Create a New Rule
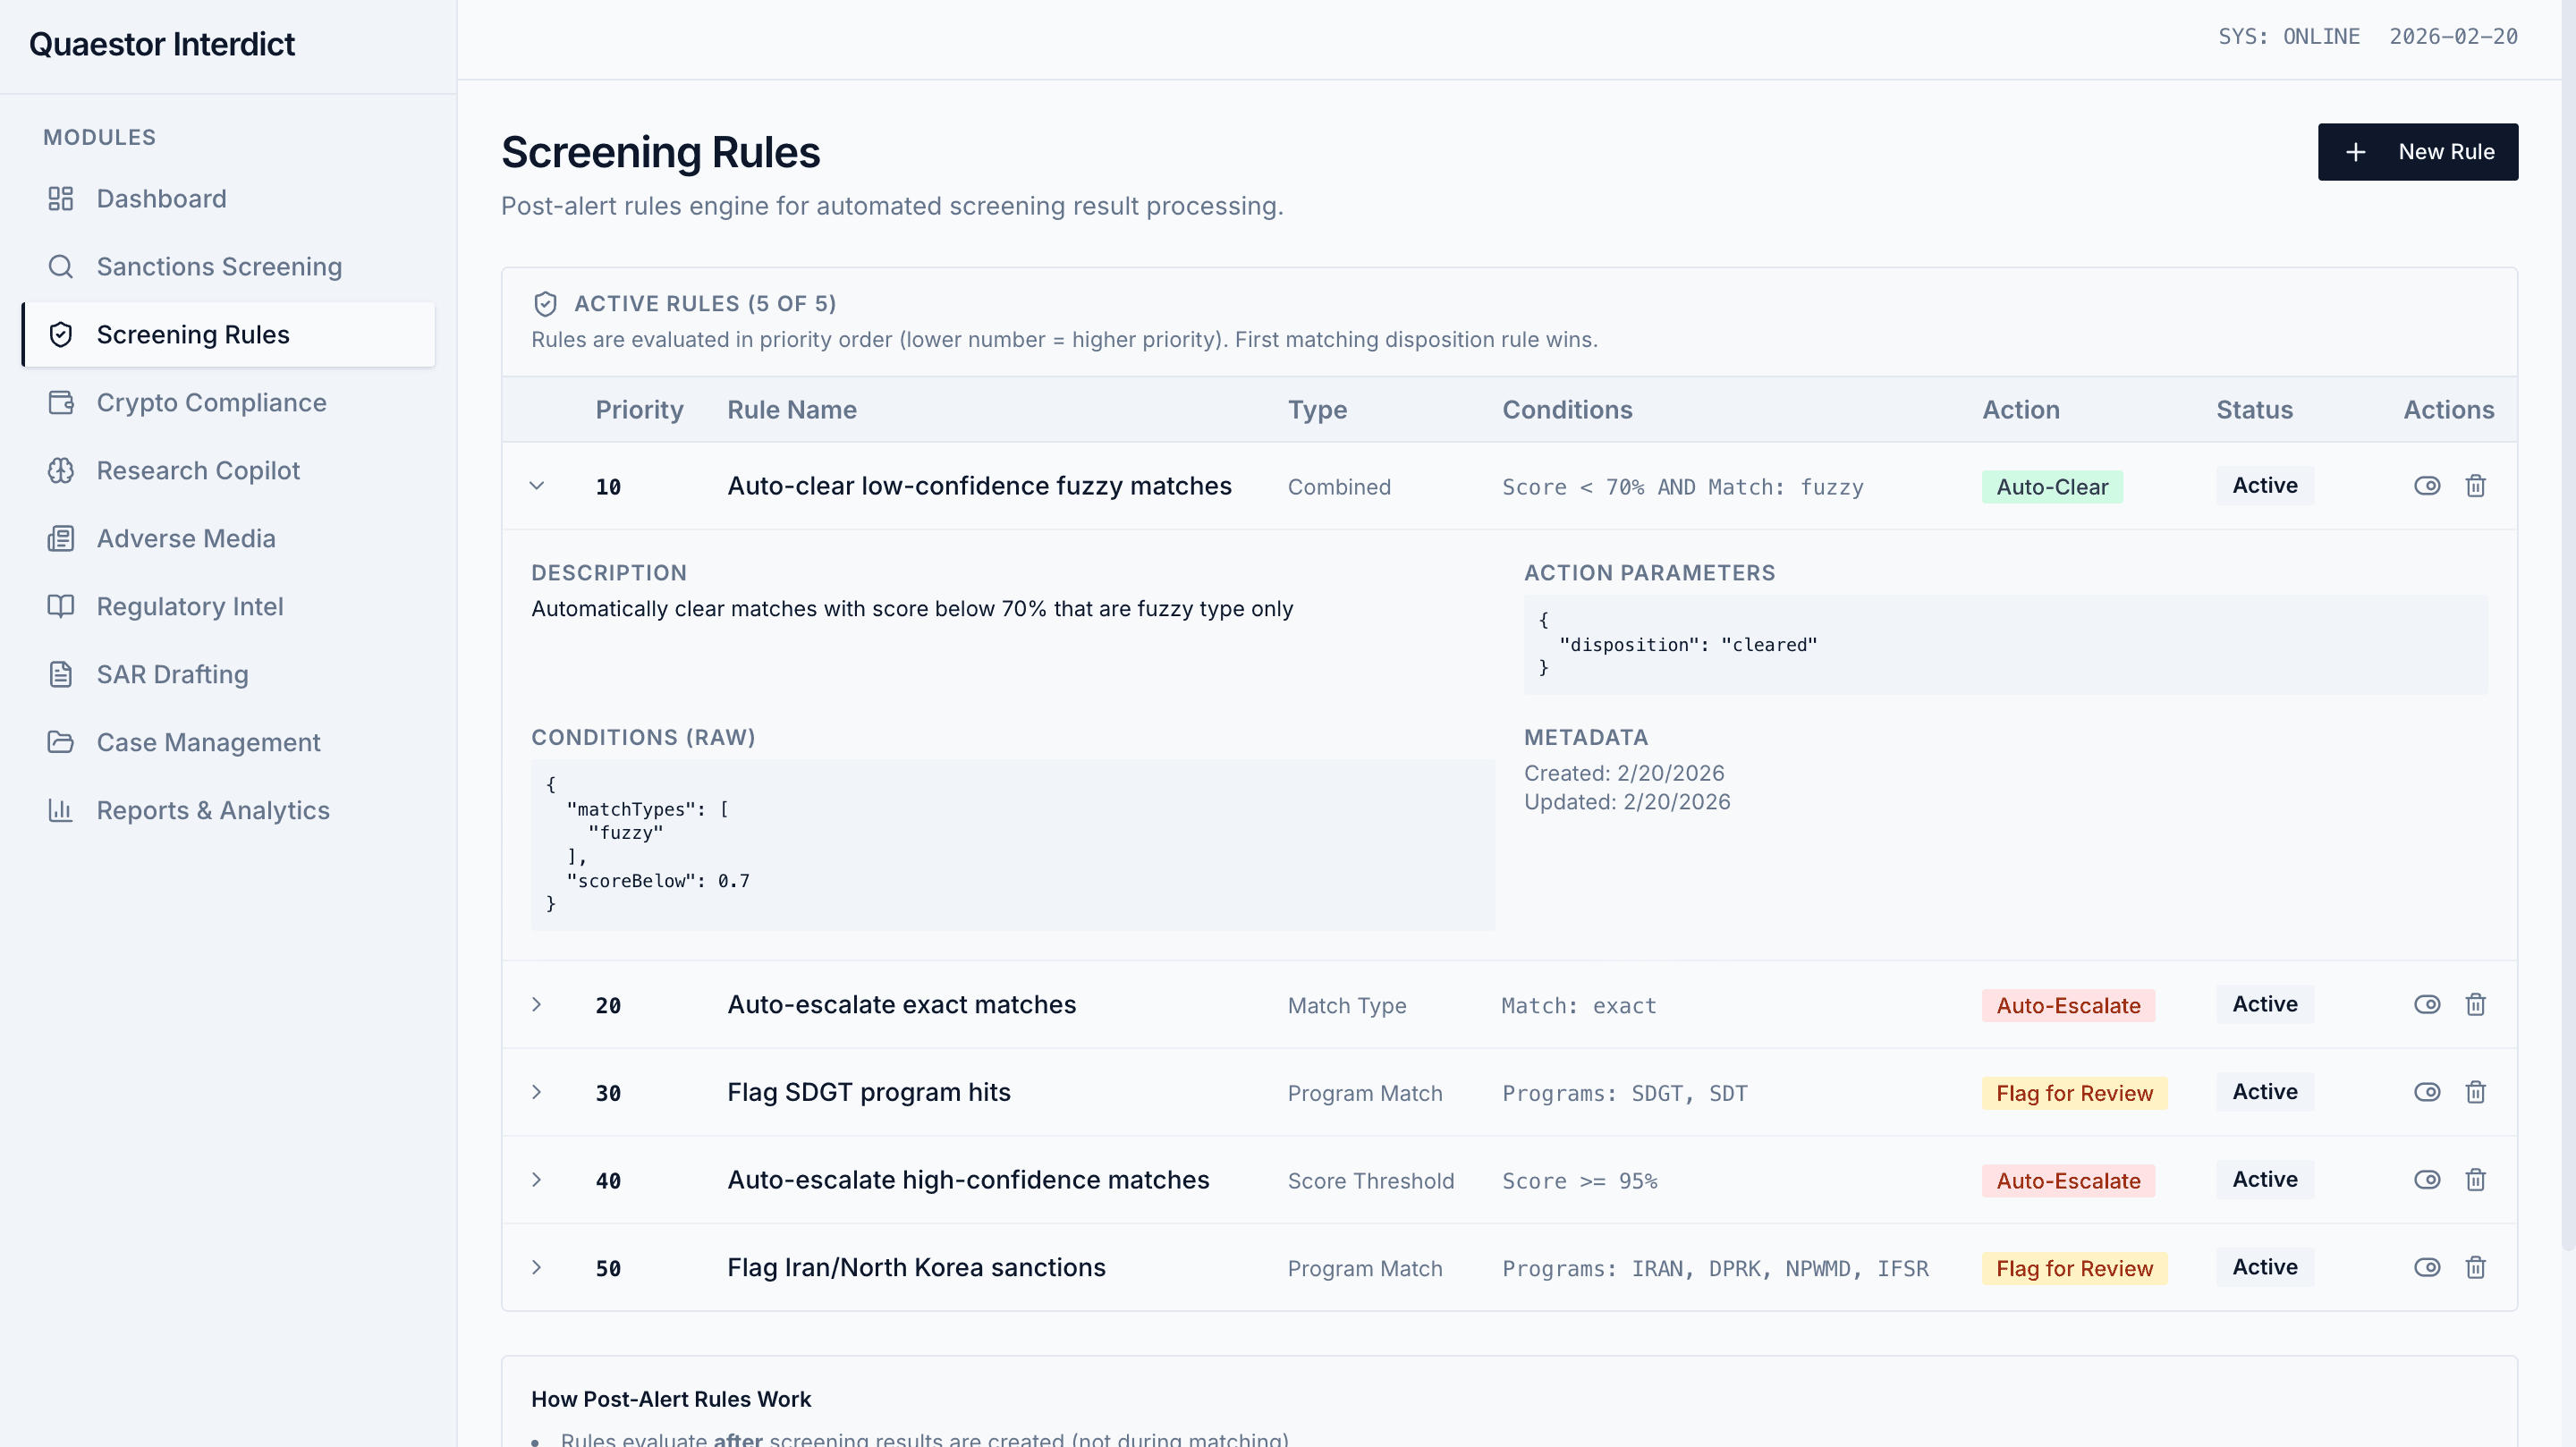 [x=2417, y=152]
